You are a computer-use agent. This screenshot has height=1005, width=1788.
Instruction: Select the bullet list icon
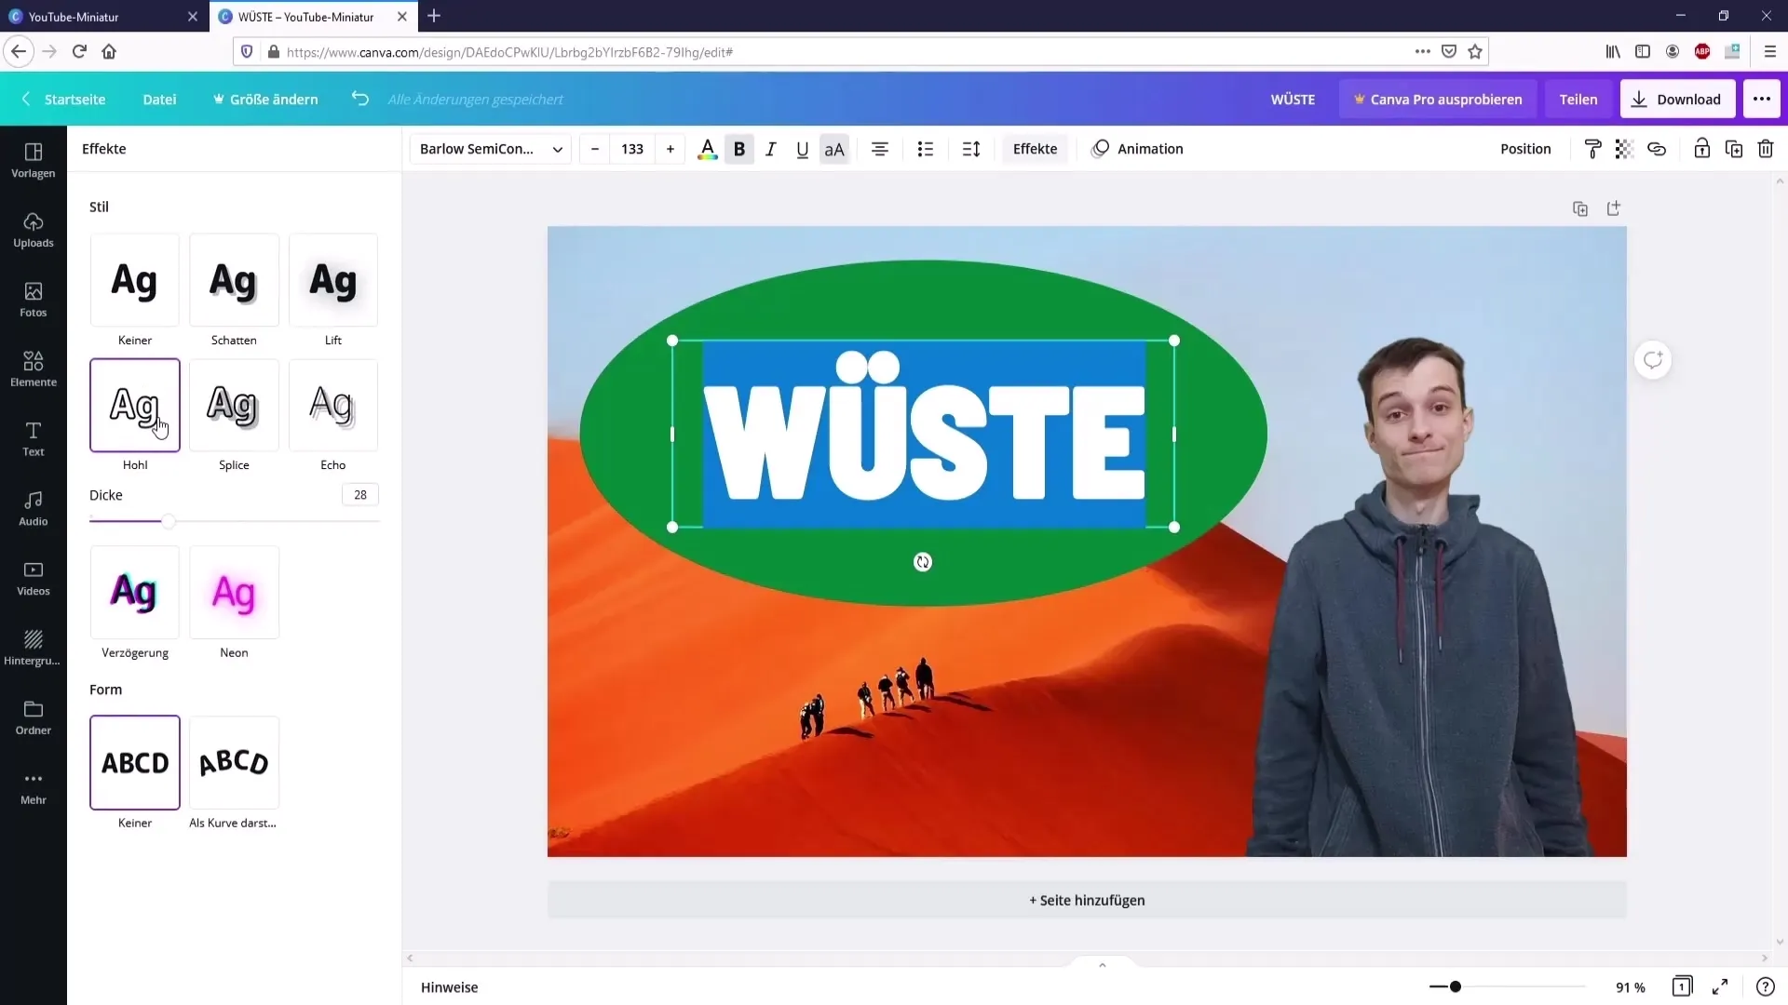coord(925,149)
